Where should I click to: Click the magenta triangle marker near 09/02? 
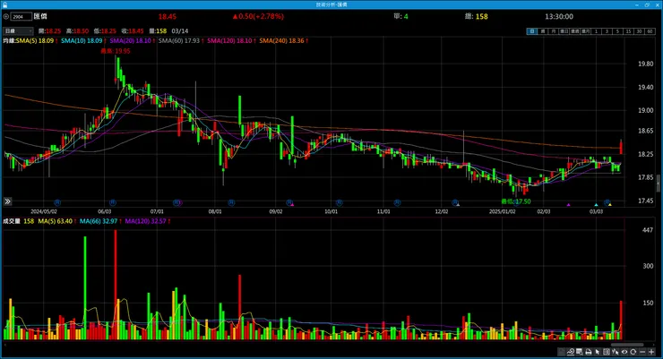pos(292,205)
